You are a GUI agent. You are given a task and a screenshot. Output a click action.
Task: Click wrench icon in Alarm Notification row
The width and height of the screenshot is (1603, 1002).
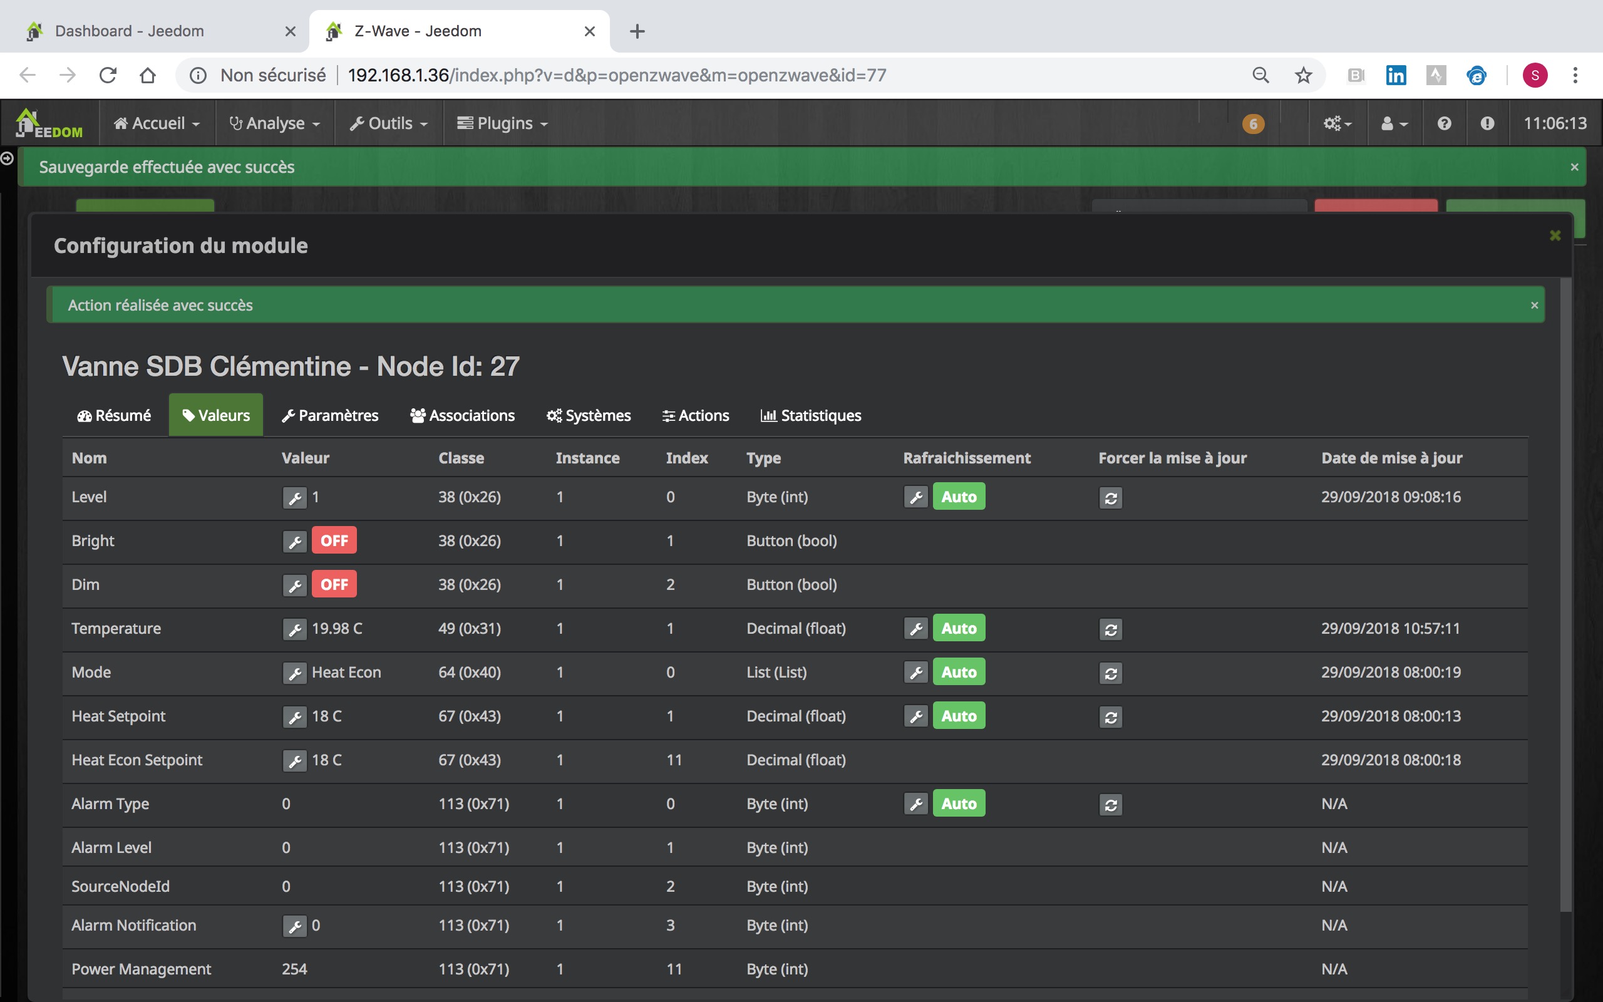click(294, 926)
